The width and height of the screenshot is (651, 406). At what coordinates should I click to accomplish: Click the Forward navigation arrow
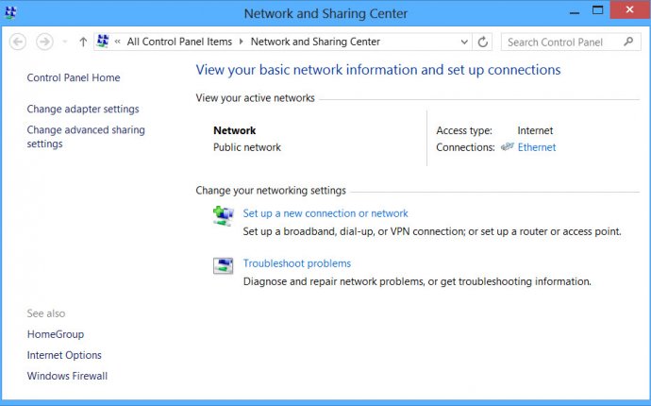click(44, 42)
